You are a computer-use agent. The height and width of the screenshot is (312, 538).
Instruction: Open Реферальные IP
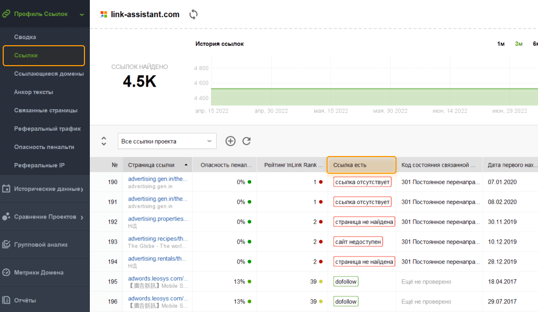coord(39,165)
